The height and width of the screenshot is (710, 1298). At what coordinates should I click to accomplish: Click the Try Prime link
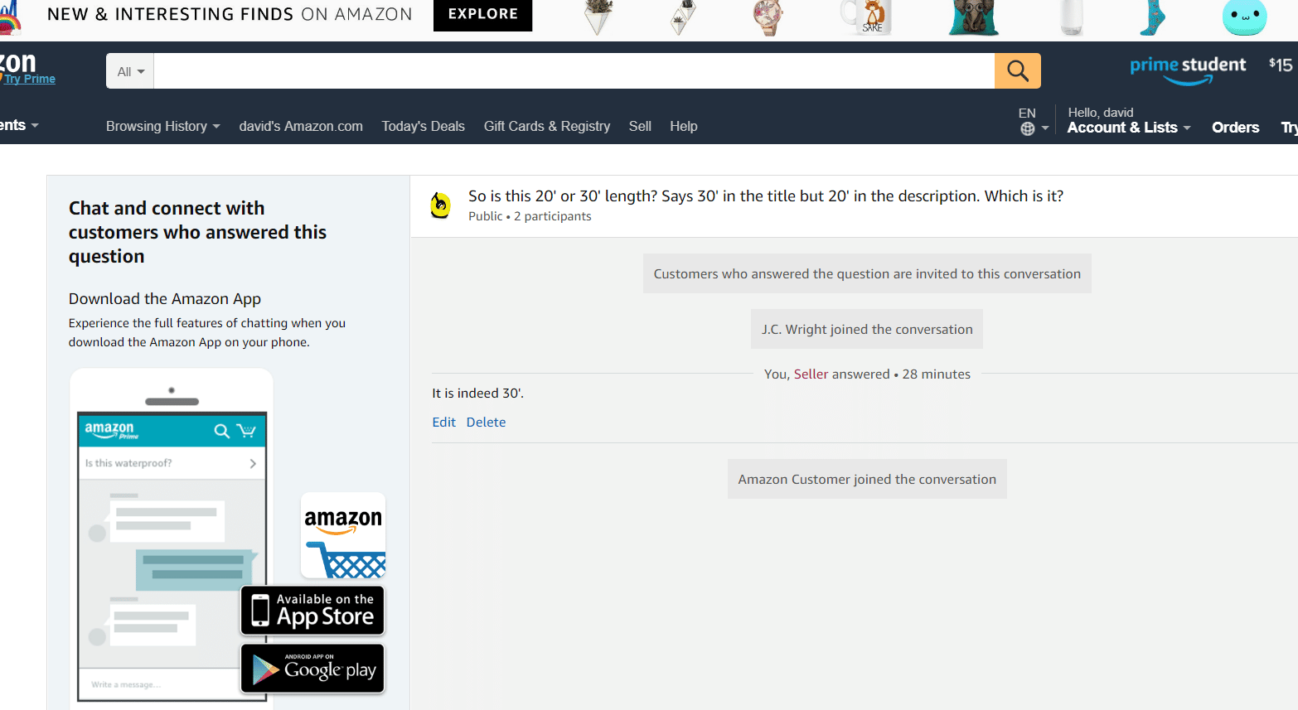pos(30,79)
